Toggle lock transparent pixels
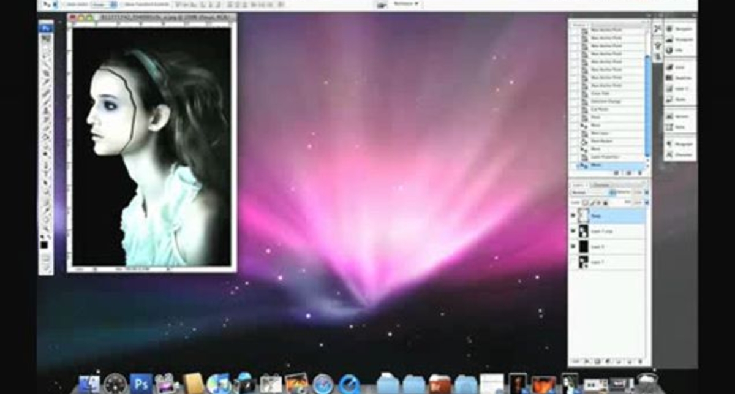 585,202
